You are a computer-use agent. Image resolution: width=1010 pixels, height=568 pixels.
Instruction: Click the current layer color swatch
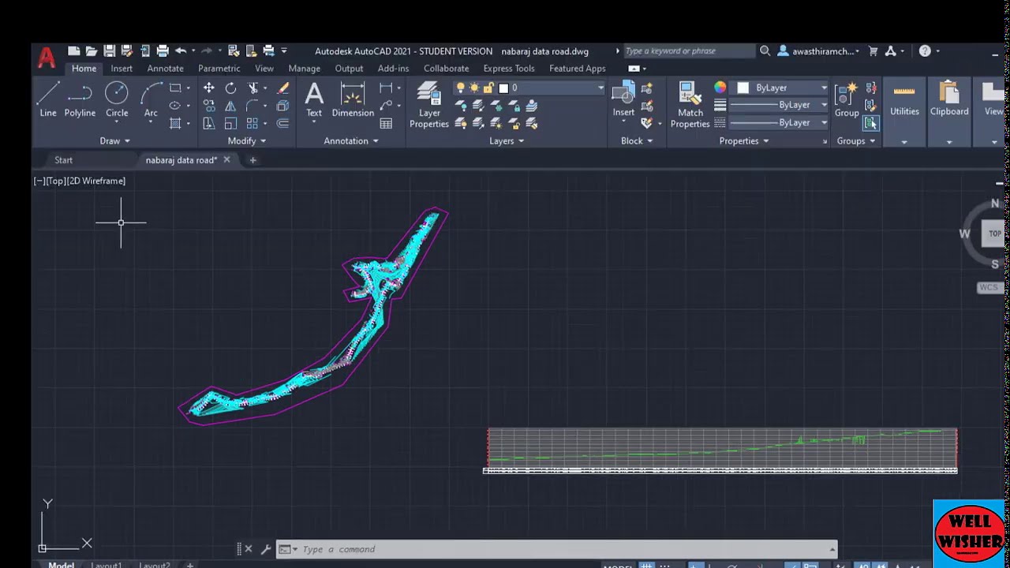[x=503, y=88]
